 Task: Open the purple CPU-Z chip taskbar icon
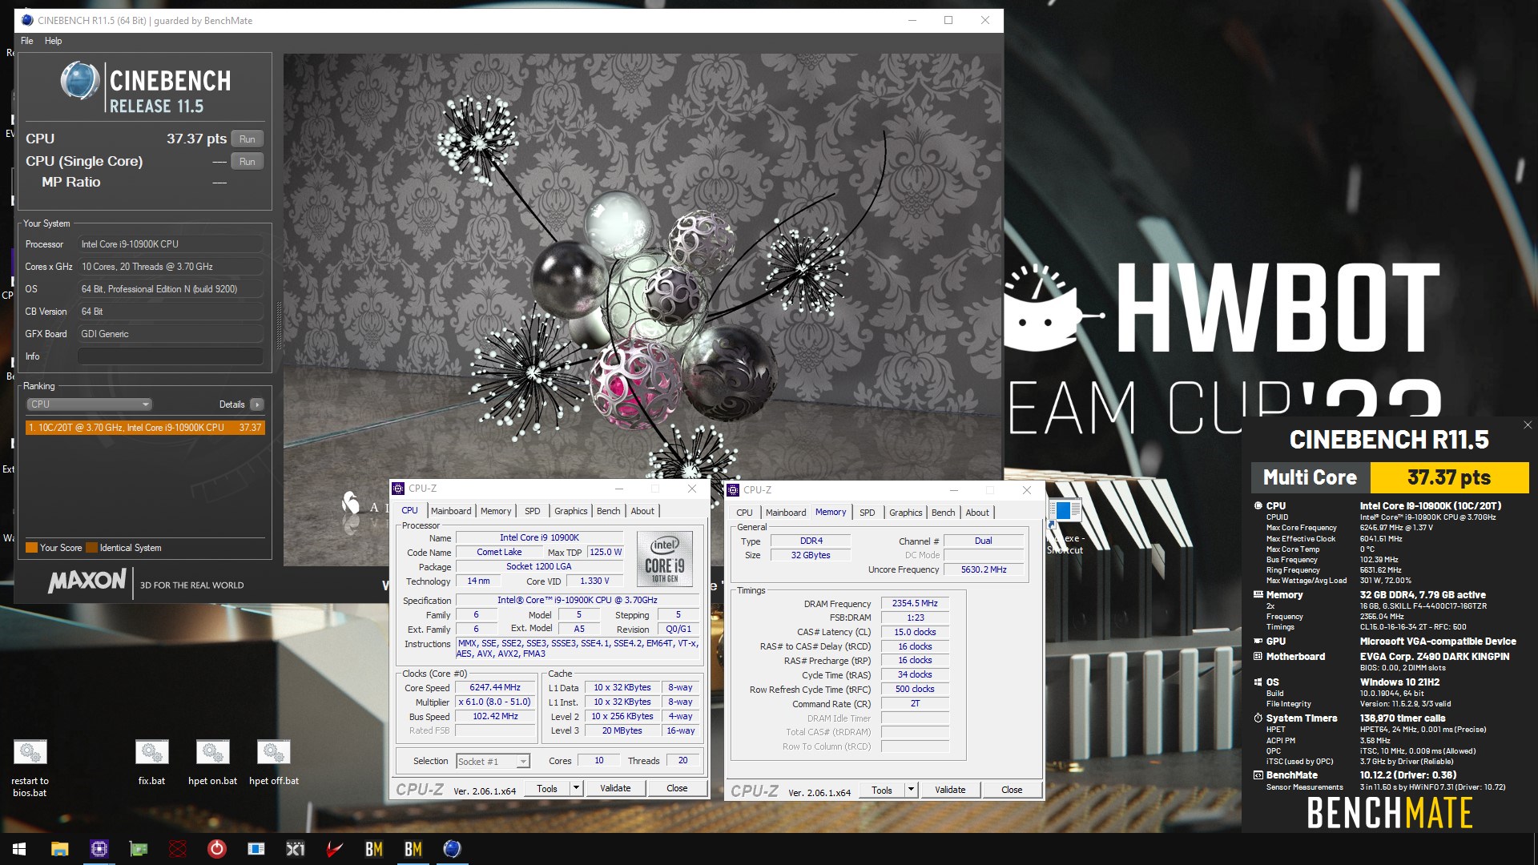pyautogui.click(x=99, y=849)
